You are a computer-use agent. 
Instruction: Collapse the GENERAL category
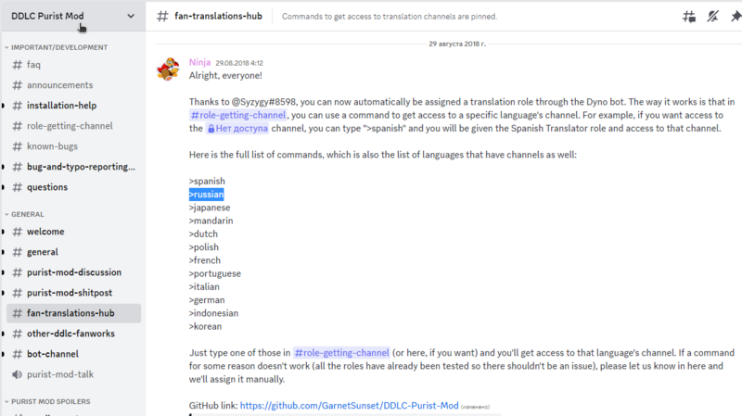pos(27,214)
